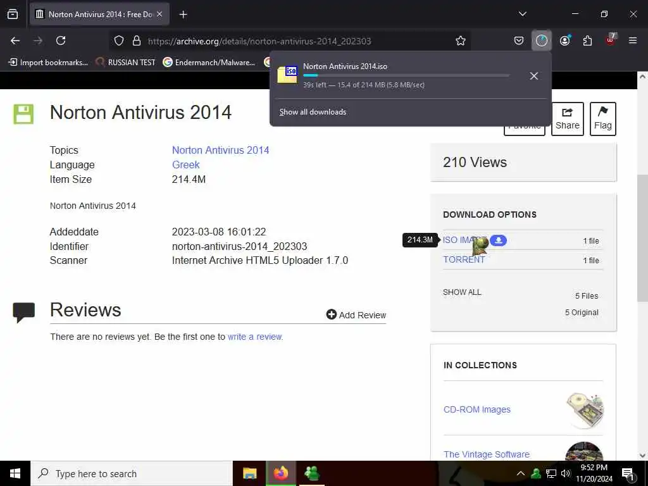The width and height of the screenshot is (648, 486).
Task: Click the Share button
Action: pos(568,118)
